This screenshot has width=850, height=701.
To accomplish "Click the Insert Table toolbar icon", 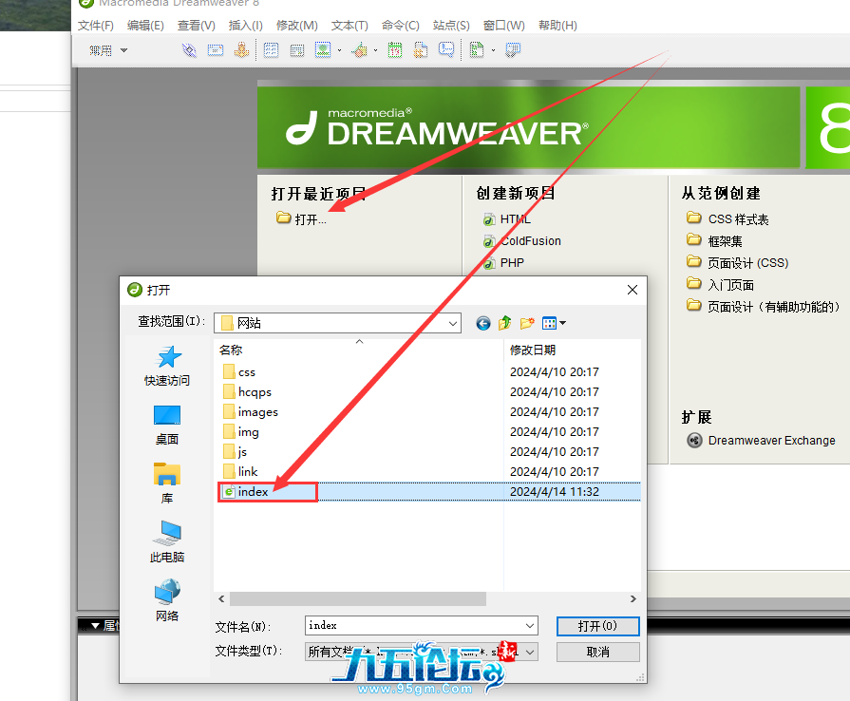I will pos(271,50).
